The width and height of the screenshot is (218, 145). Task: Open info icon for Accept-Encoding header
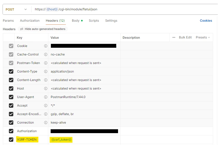point(46,114)
